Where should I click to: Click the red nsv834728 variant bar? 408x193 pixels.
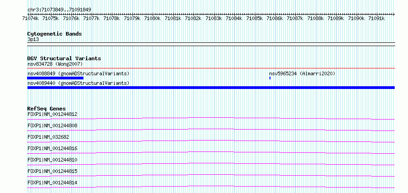[211, 68]
